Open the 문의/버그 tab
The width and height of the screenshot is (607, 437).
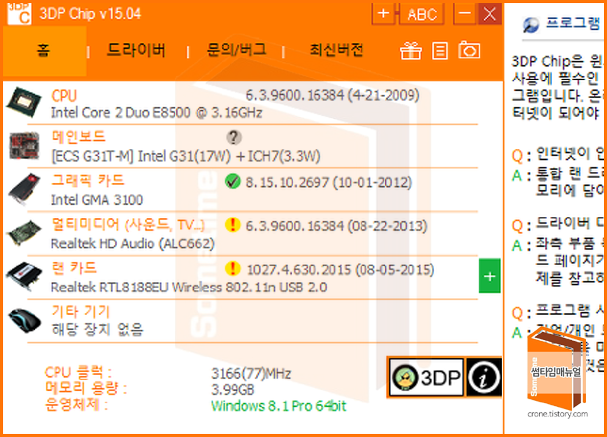[x=236, y=50]
